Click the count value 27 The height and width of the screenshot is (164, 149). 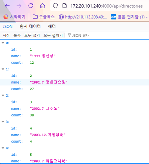click(32, 89)
